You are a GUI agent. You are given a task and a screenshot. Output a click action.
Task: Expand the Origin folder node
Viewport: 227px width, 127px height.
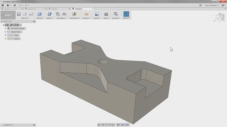pyautogui.click(x=6, y=35)
